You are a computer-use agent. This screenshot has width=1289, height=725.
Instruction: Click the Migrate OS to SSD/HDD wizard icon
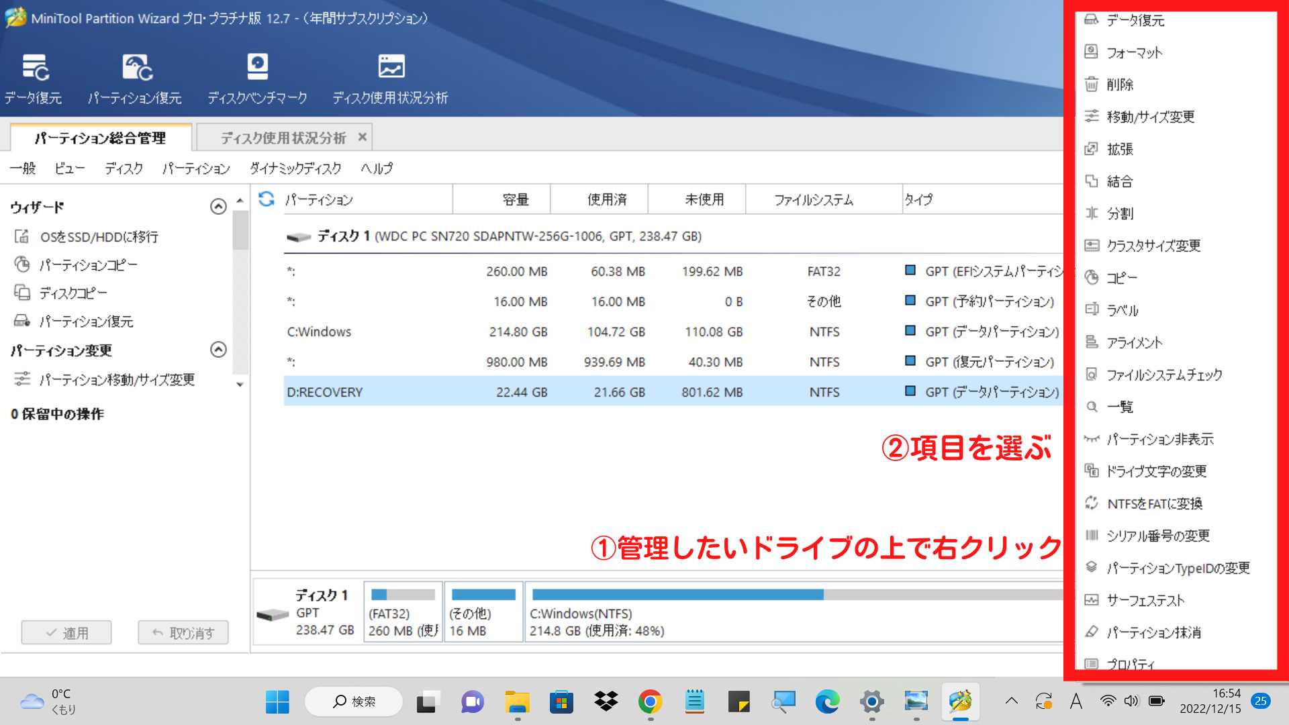tap(22, 236)
